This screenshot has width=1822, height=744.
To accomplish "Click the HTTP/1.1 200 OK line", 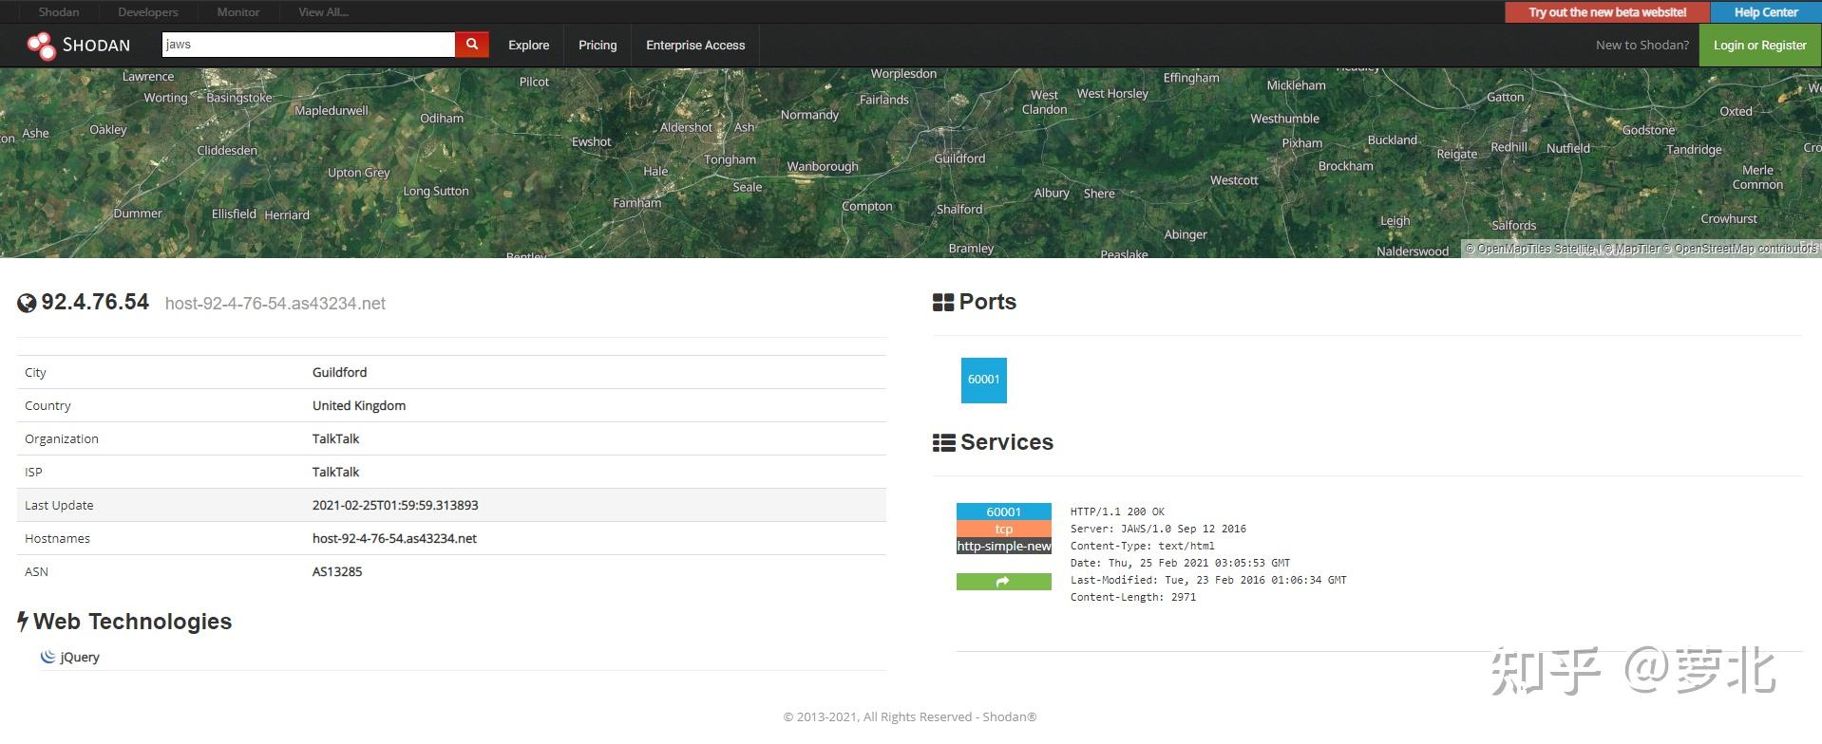I will 1117,512.
